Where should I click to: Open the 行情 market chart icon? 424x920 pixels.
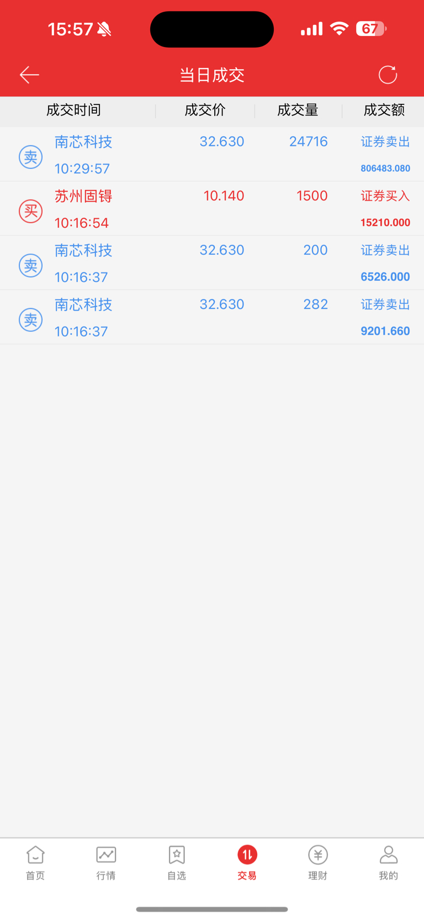pyautogui.click(x=106, y=855)
